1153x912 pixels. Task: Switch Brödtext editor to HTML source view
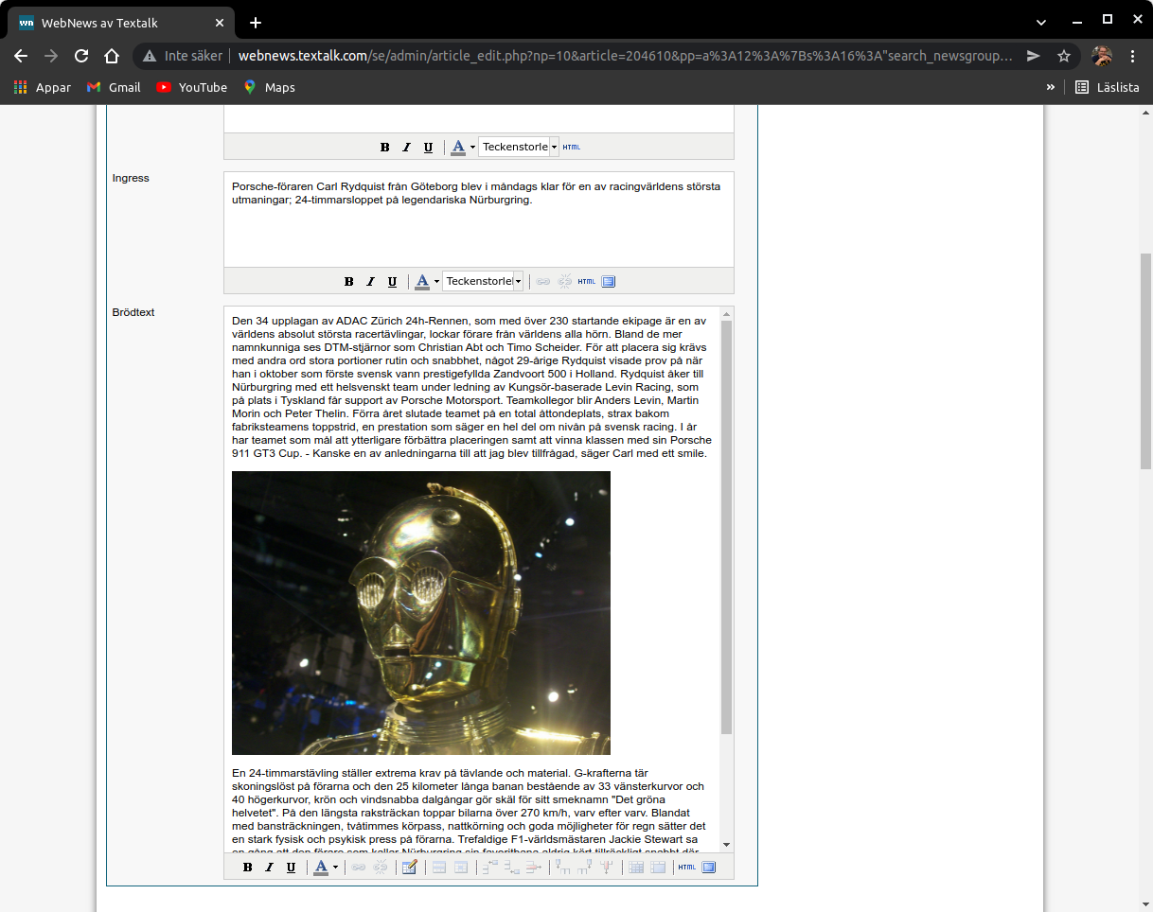tap(687, 867)
